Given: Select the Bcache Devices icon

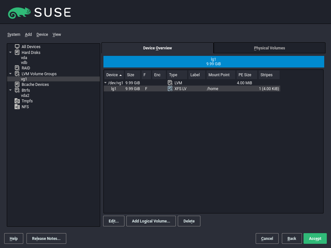Looking at the screenshot, I should (16, 84).
